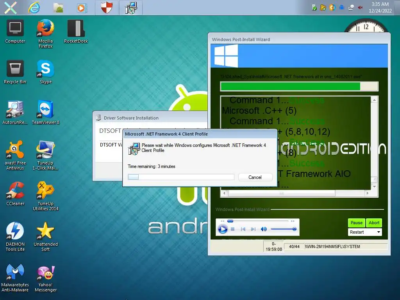The height and width of the screenshot is (300, 400).
Task: Switch to the red shield taskbar app
Action: tap(107, 7)
